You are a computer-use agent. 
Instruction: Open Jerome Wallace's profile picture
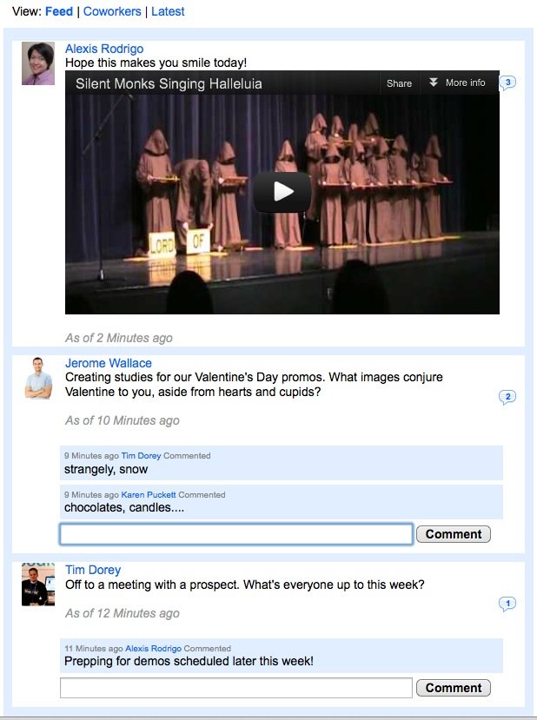[38, 378]
